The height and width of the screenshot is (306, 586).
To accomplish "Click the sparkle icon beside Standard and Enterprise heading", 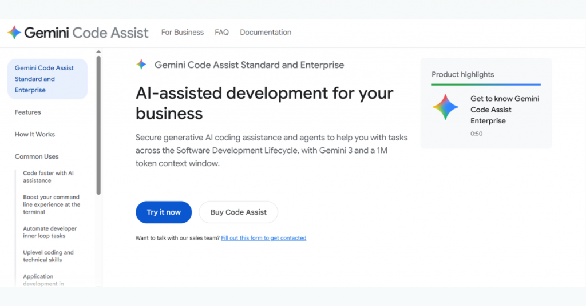I will pyautogui.click(x=141, y=65).
